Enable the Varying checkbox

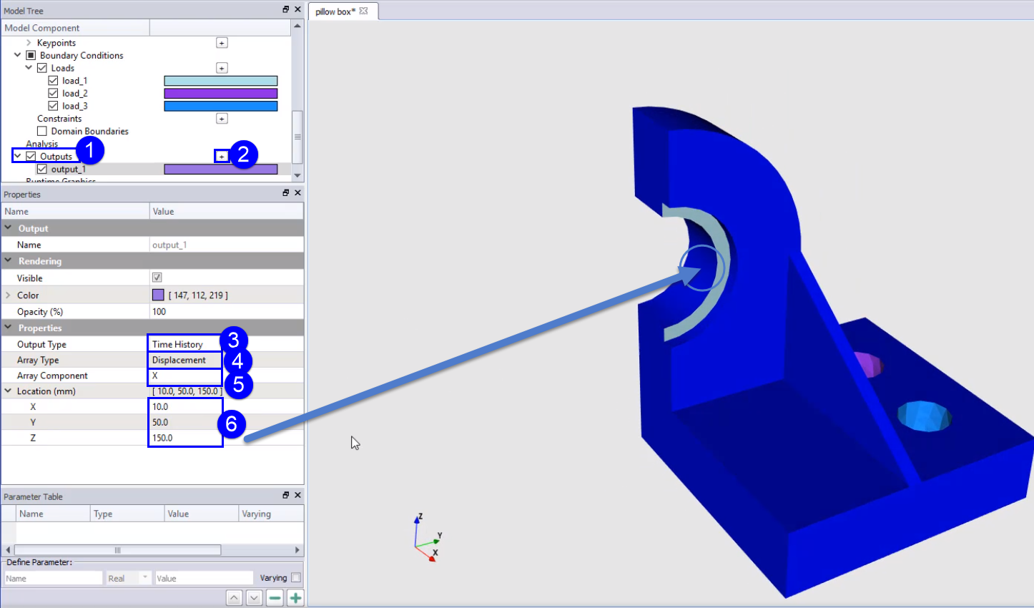pos(296,578)
